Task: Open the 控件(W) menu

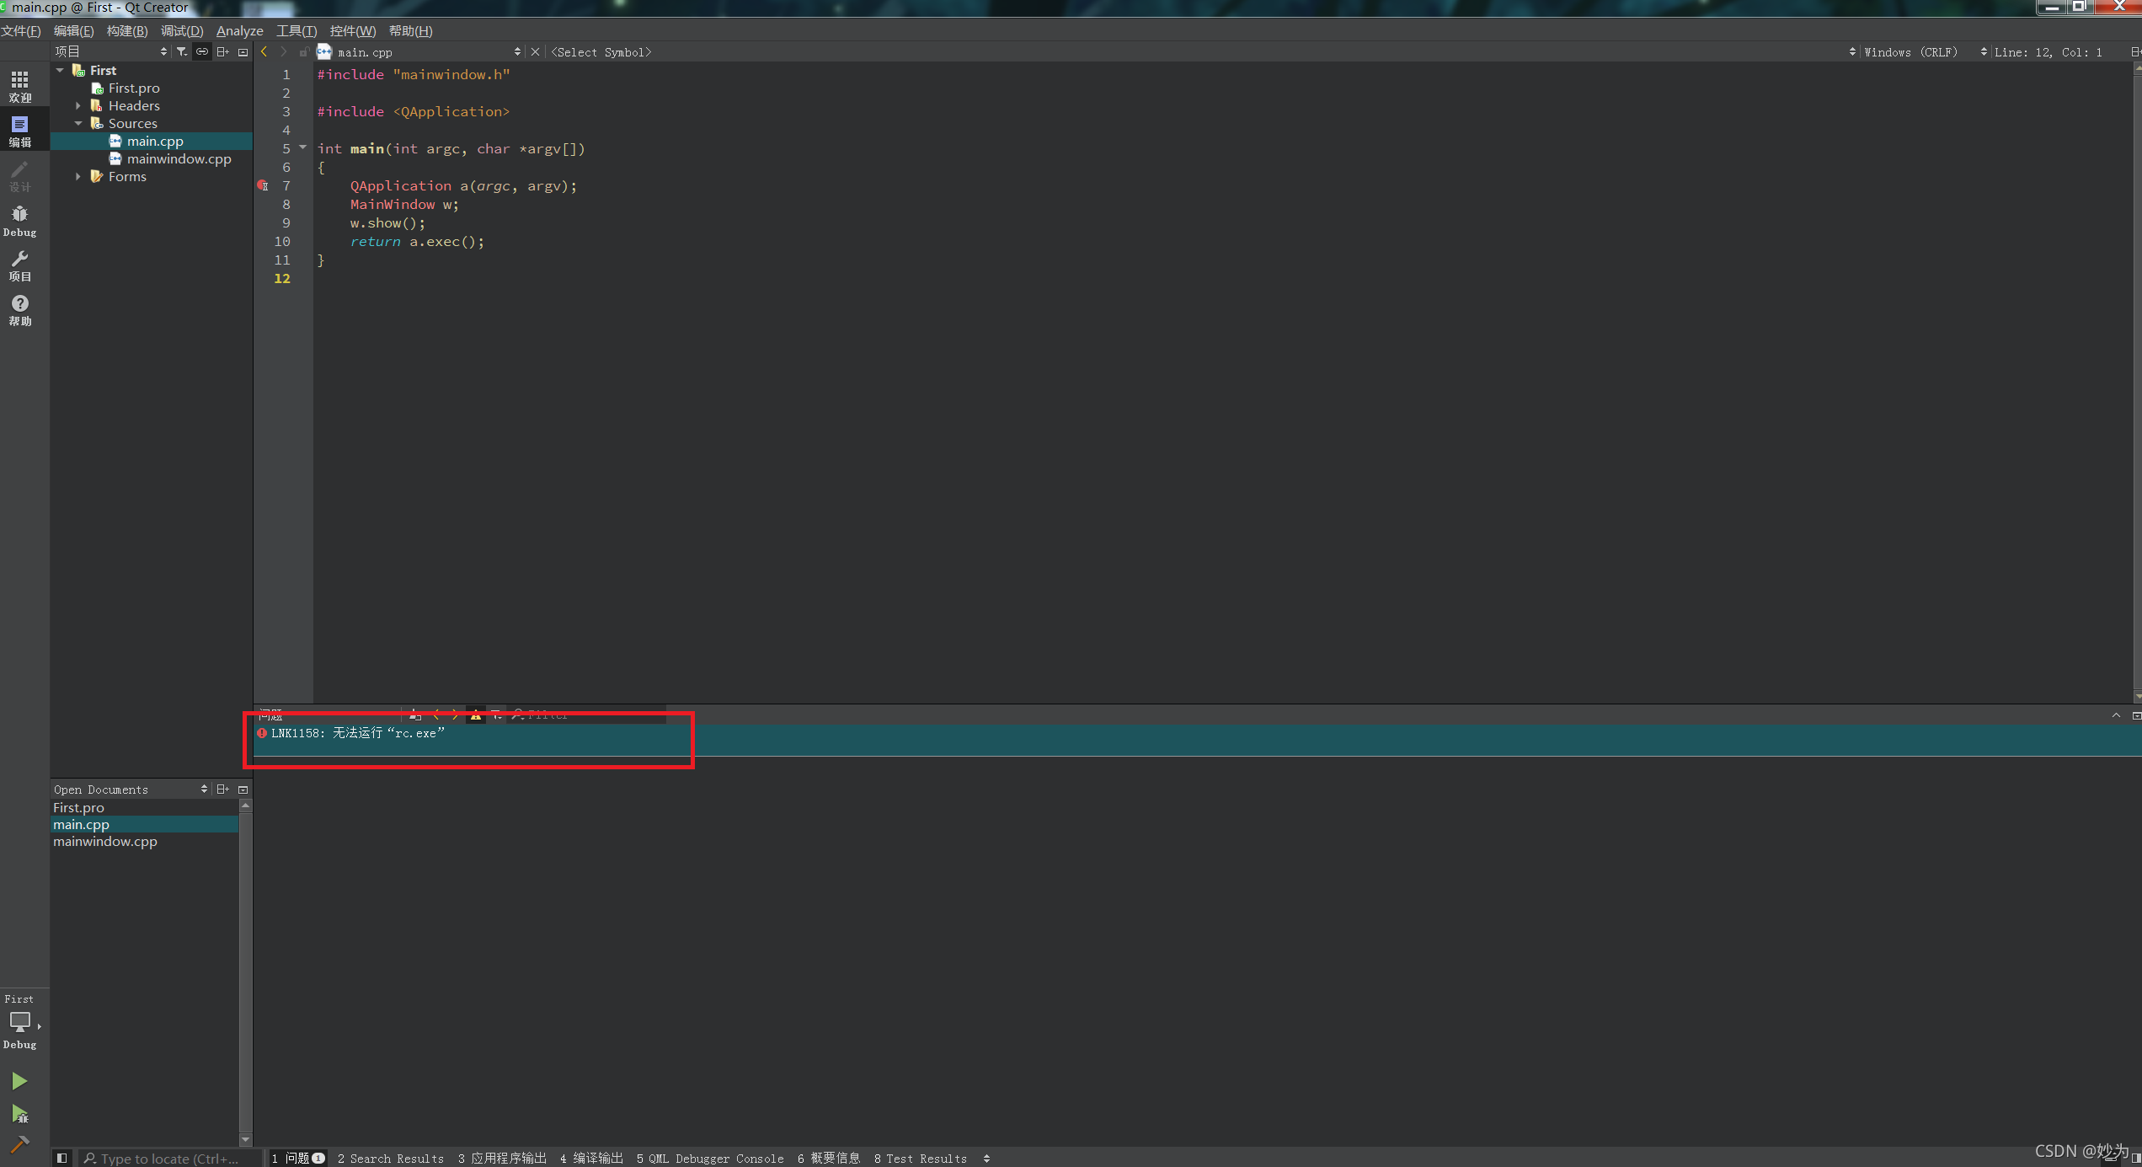Action: 353,31
